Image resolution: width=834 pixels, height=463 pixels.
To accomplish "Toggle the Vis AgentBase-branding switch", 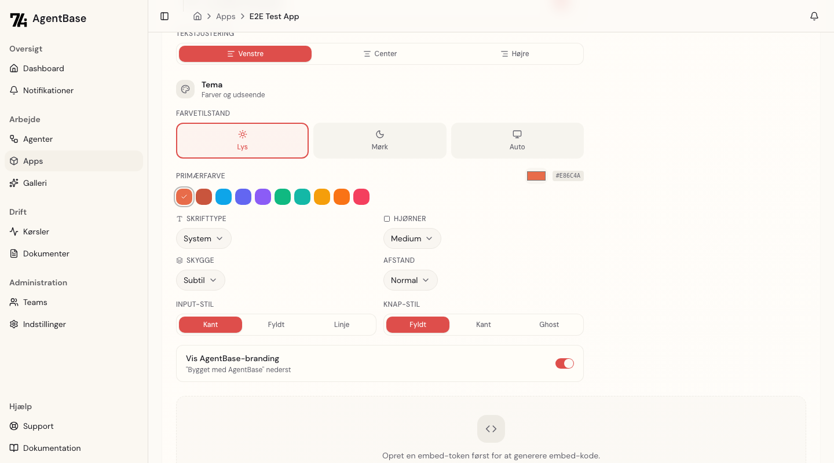I will tap(564, 363).
